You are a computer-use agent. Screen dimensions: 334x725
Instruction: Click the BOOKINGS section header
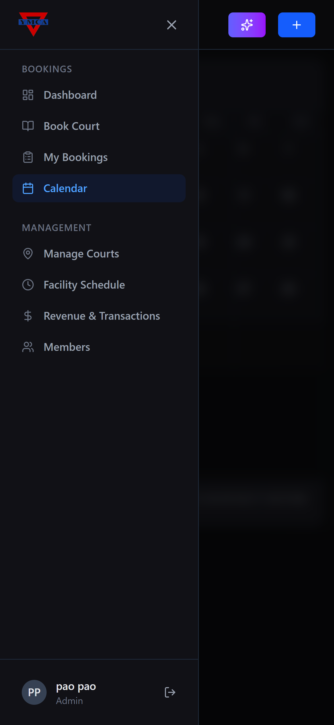[x=47, y=69]
